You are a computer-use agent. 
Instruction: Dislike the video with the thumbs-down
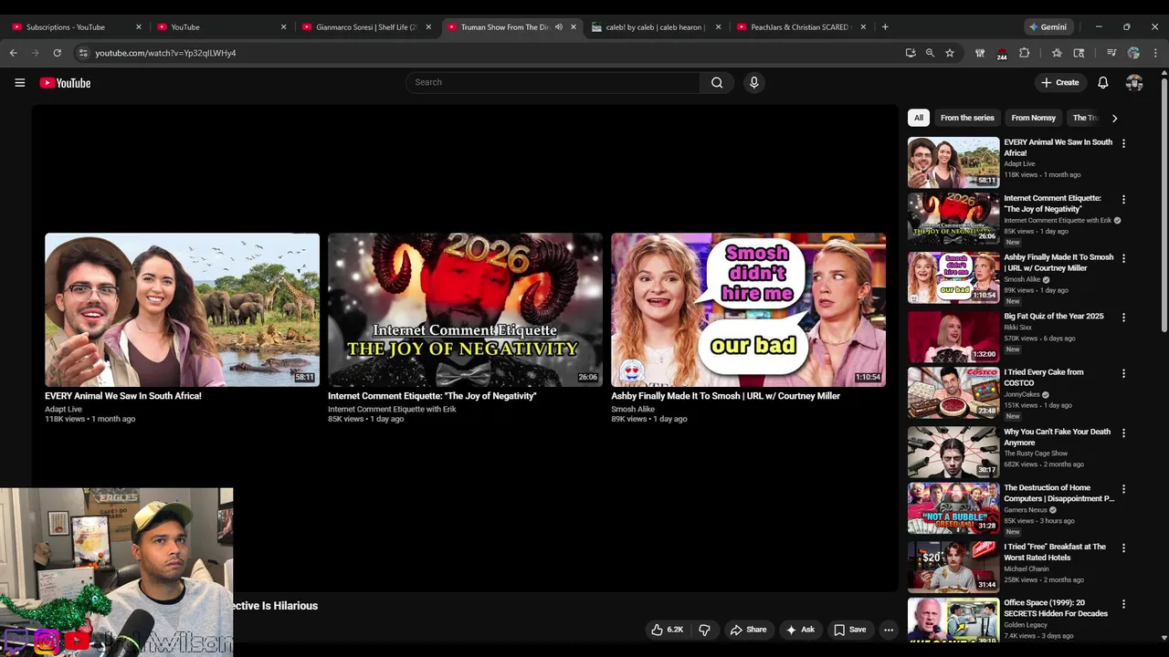tap(704, 630)
